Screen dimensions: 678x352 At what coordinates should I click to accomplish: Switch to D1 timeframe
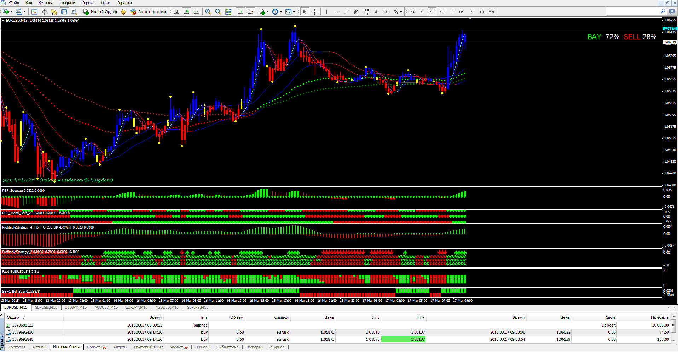(x=471, y=12)
